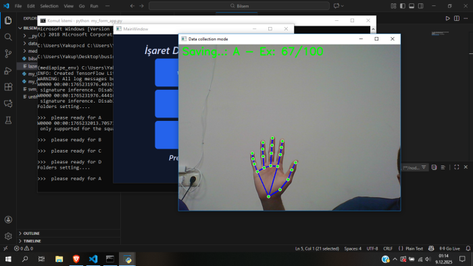The width and height of the screenshot is (473, 266).
Task: Change the UTF-8 file encoding
Action: (372, 248)
